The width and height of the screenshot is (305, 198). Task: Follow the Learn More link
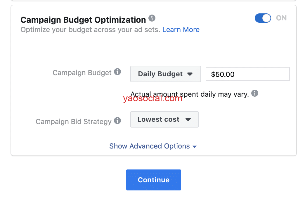[x=181, y=30]
